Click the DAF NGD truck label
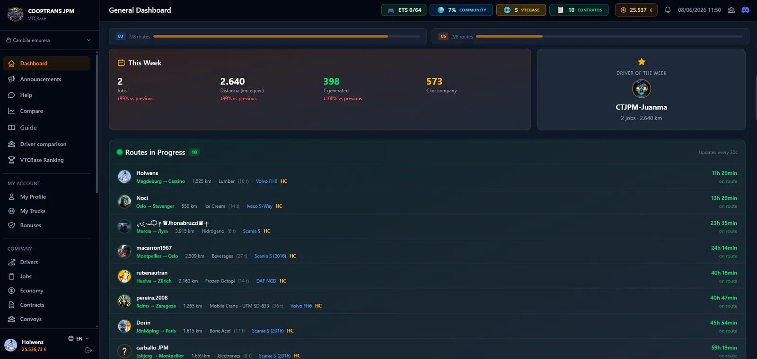Viewport: 757px width, 359px height. click(266, 281)
